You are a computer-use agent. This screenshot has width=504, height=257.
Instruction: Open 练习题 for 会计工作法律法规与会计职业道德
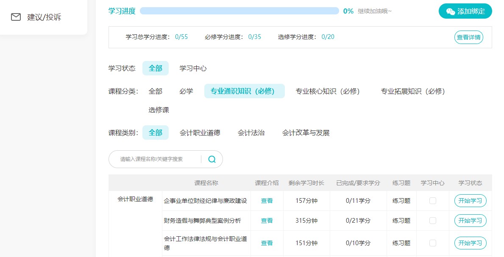(401, 243)
